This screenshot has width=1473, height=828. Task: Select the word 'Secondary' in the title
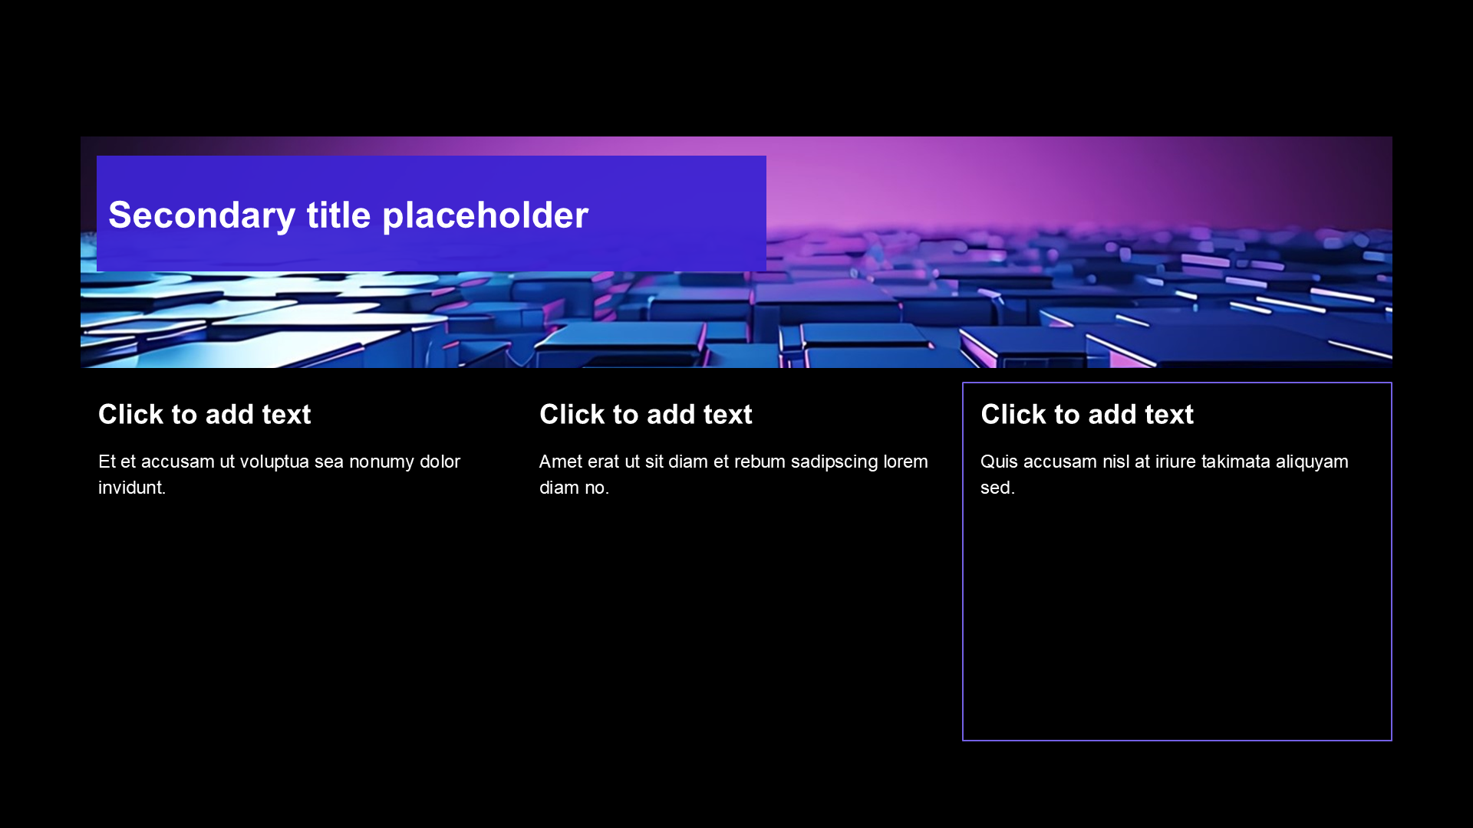tap(201, 215)
